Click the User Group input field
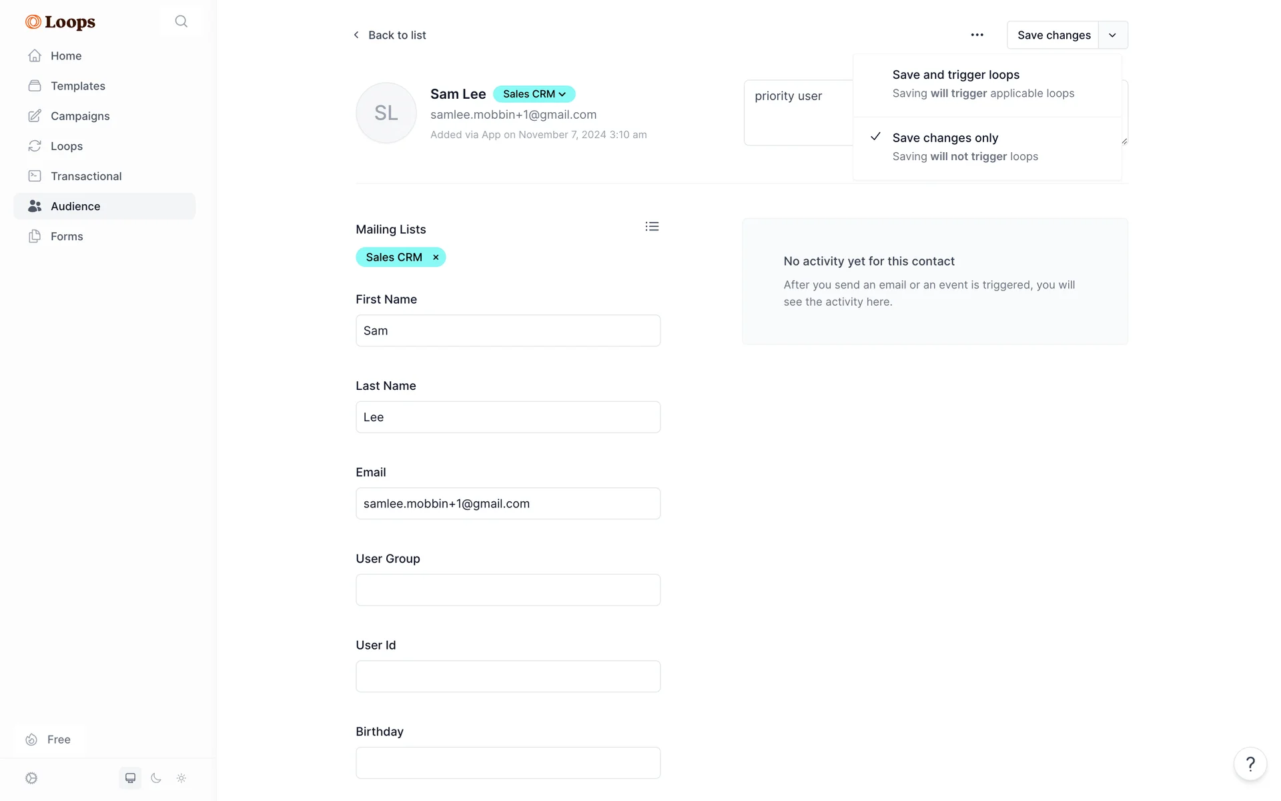1281x801 pixels. [x=508, y=590]
